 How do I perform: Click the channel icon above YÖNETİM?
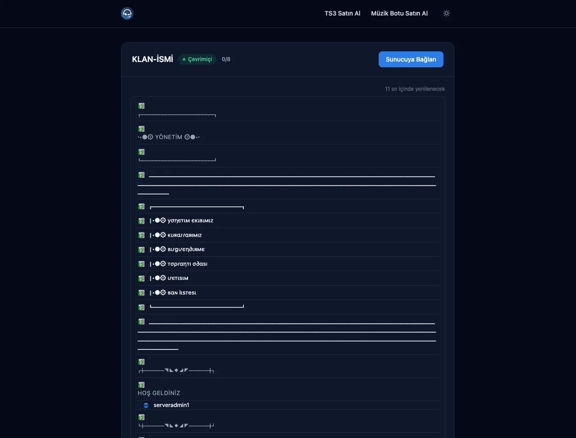pyautogui.click(x=141, y=129)
